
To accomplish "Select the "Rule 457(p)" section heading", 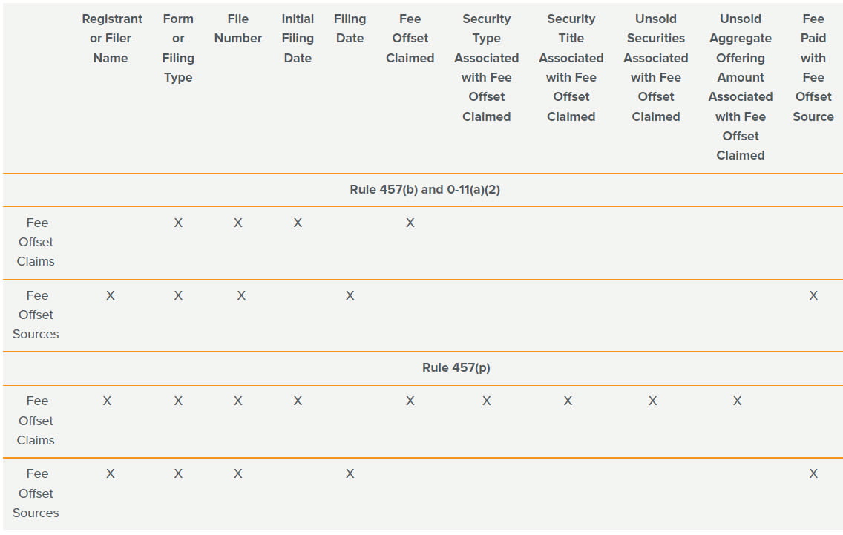I will (456, 368).
